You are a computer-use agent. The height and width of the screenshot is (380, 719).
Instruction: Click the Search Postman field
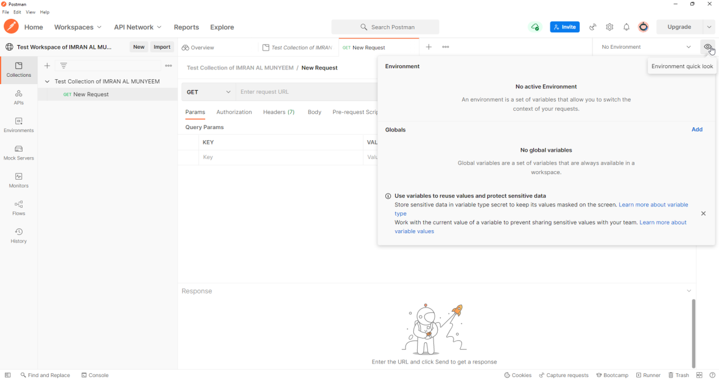coord(385,27)
